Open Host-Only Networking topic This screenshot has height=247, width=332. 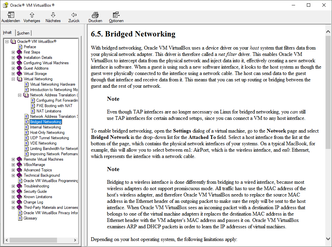(x=47, y=133)
